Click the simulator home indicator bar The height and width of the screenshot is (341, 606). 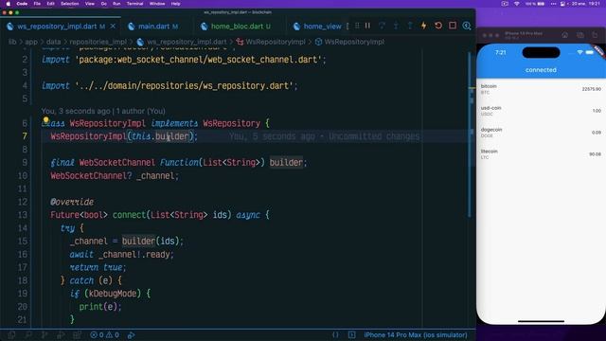pos(541,321)
